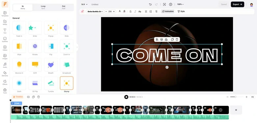Open the Tools panel
The width and height of the screenshot is (257, 123).
tap(5, 91)
